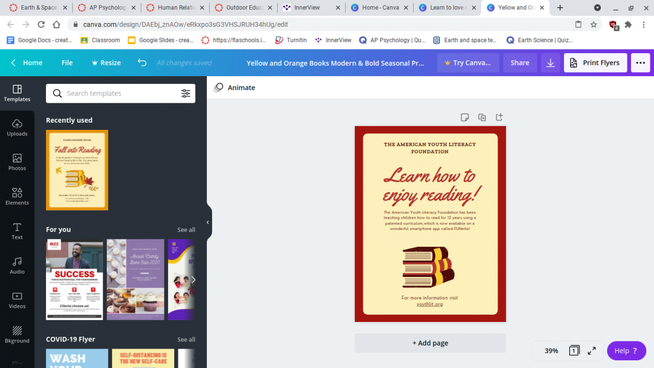The width and height of the screenshot is (654, 368).
Task: Open the Turnitin bookmark
Action: tap(291, 40)
